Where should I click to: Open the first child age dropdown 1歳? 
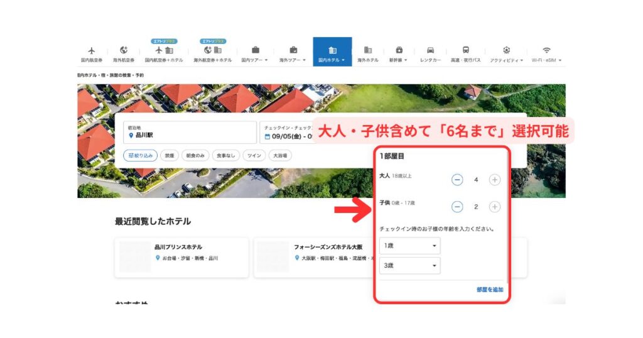(409, 246)
